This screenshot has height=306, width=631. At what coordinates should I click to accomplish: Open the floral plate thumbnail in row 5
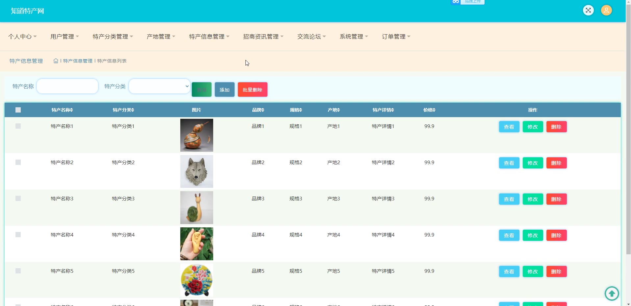point(197,280)
